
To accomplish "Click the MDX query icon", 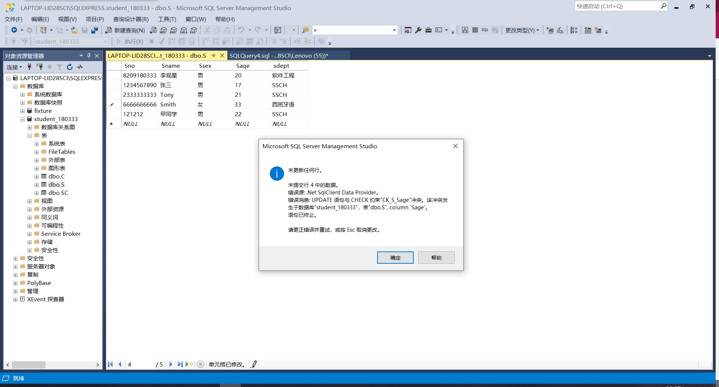I will (163, 30).
